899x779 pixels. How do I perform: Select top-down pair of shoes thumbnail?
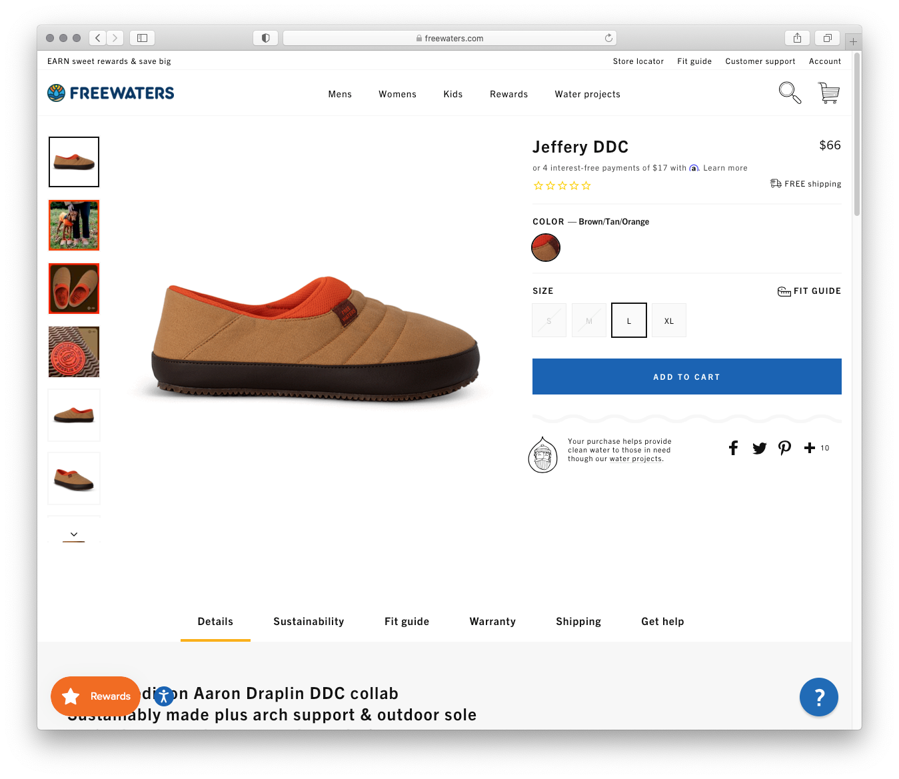[74, 289]
